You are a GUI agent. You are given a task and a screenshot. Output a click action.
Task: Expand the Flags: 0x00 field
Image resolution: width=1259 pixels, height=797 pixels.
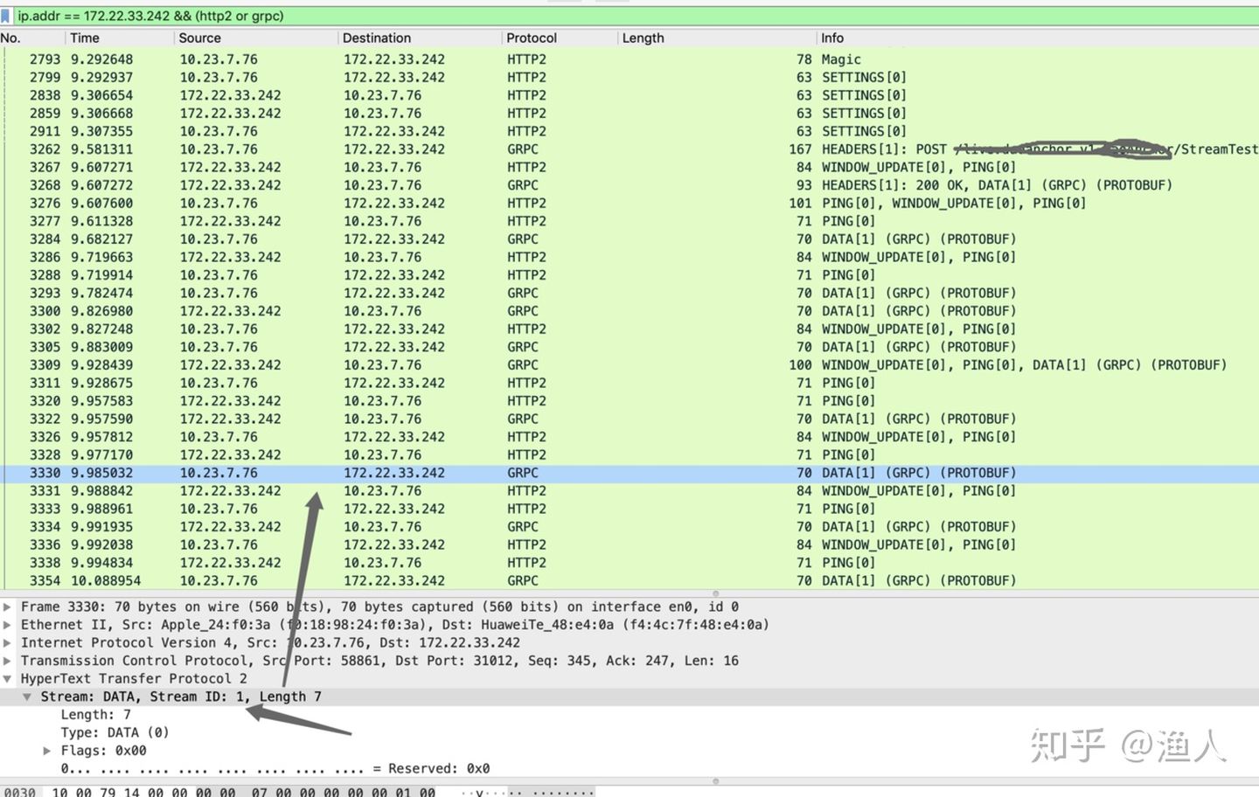[46, 750]
